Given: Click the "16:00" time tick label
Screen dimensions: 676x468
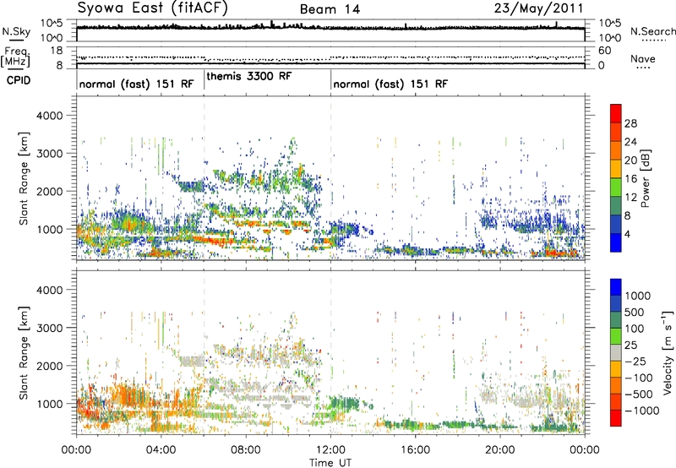Looking at the screenshot, I should click(x=415, y=450).
